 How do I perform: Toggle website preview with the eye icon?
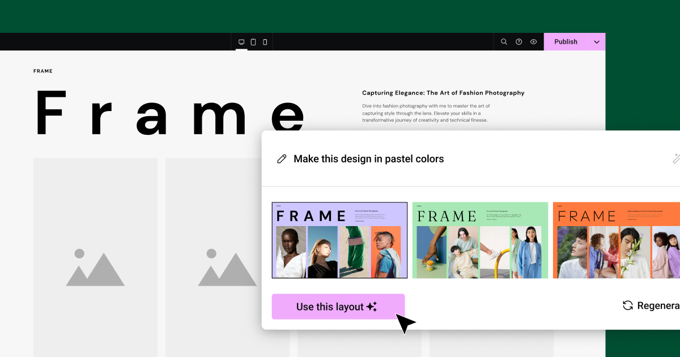533,41
